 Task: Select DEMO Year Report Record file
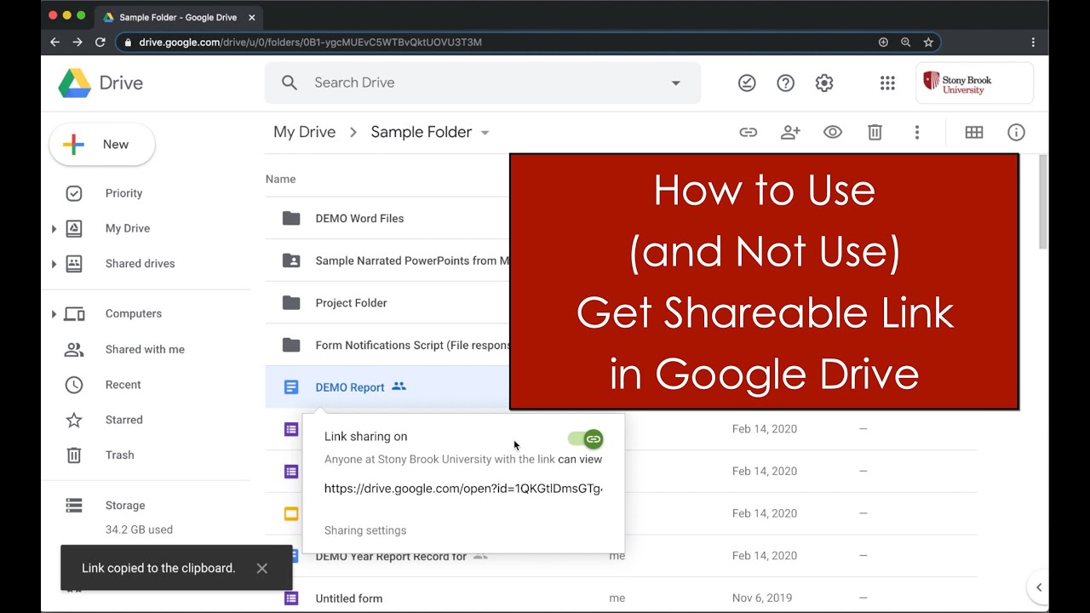[391, 556]
